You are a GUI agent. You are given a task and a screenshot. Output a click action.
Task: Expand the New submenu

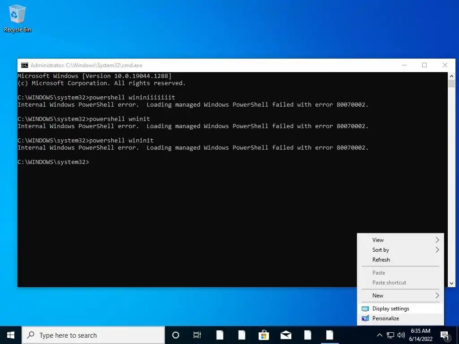coord(400,296)
